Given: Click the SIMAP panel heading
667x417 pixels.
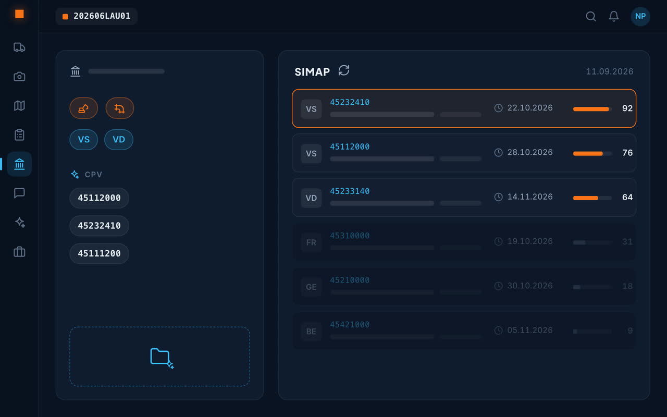Looking at the screenshot, I should [312, 72].
